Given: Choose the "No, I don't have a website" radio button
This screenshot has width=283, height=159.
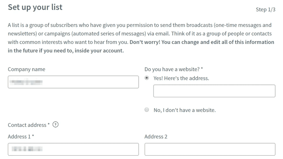Looking at the screenshot, I should (147, 110).
